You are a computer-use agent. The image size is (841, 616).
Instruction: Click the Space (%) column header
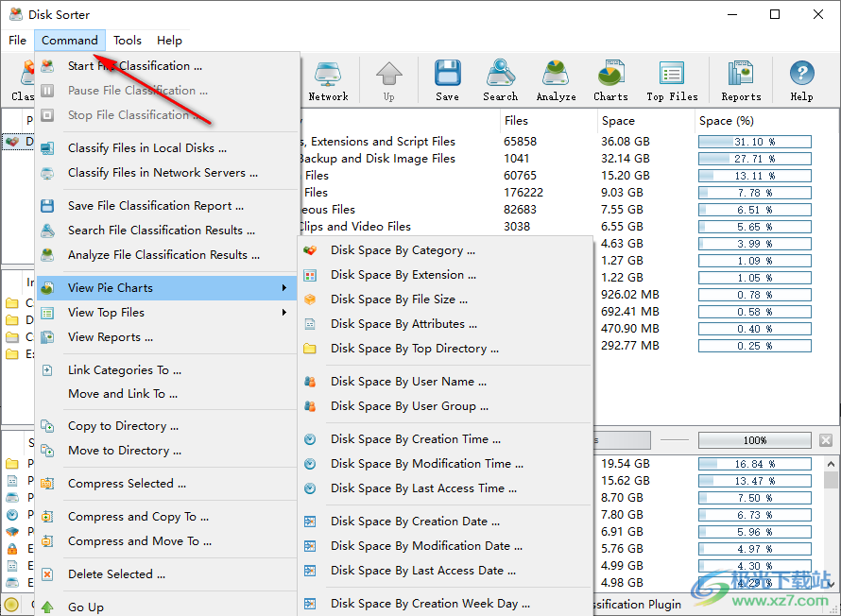[766, 121]
